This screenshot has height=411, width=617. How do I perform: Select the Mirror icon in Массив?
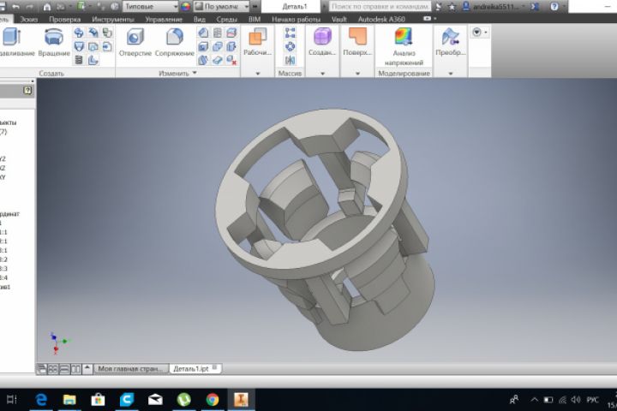point(290,60)
